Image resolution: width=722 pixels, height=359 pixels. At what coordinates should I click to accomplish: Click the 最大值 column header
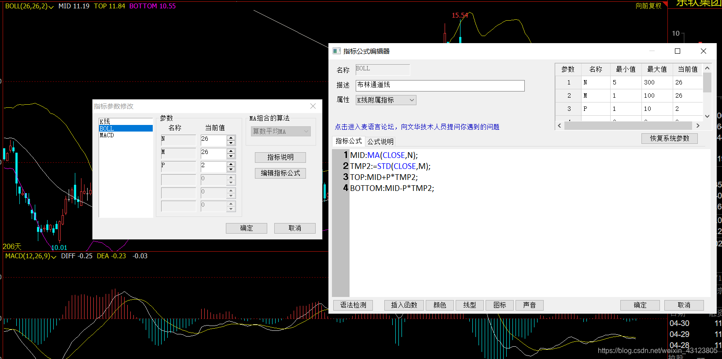[657, 69]
